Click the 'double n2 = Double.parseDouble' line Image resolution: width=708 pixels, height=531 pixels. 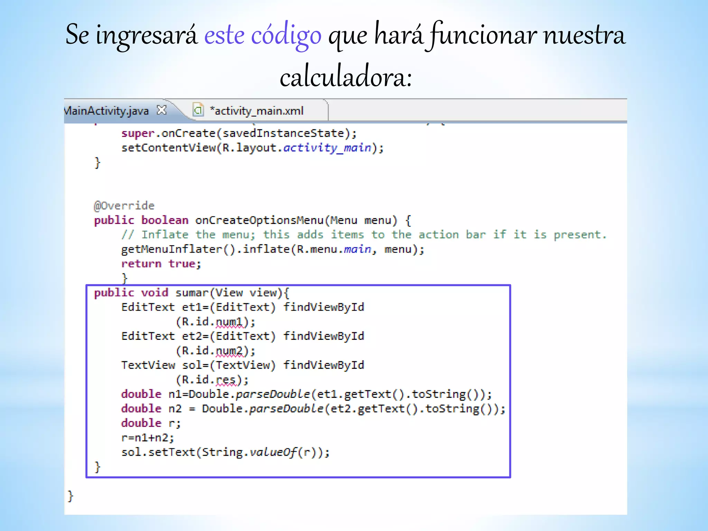313,409
